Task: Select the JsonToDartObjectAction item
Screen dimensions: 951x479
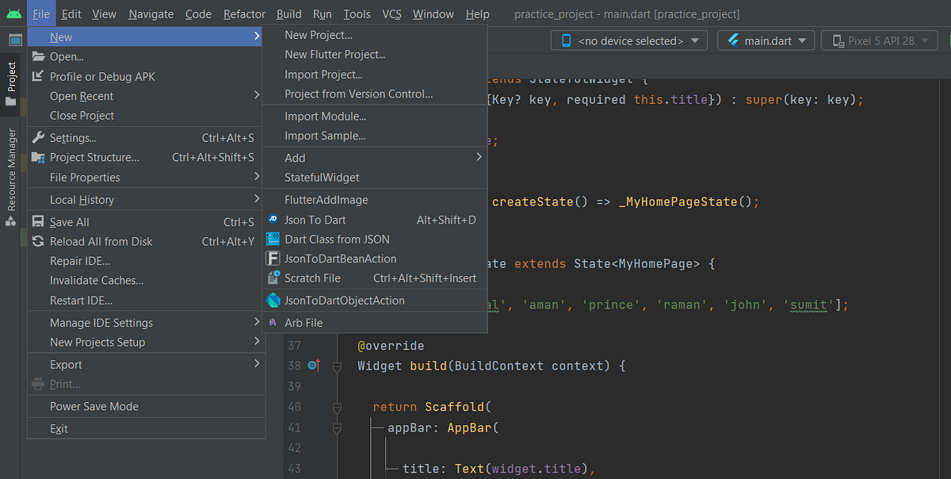Action: coord(342,300)
